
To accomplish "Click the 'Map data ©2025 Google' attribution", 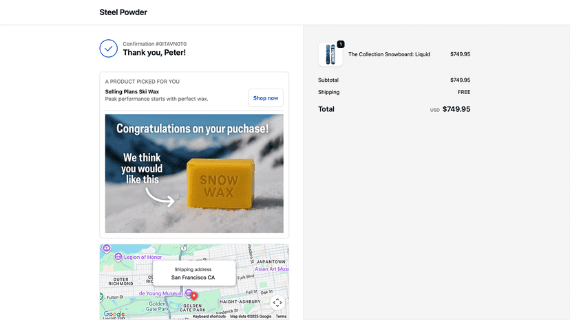I will coord(251,317).
